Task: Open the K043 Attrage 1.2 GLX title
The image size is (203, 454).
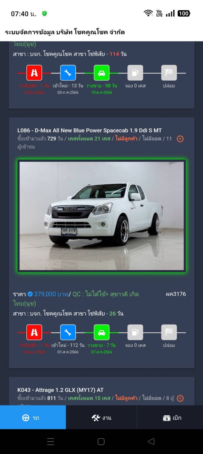Action: point(60,390)
